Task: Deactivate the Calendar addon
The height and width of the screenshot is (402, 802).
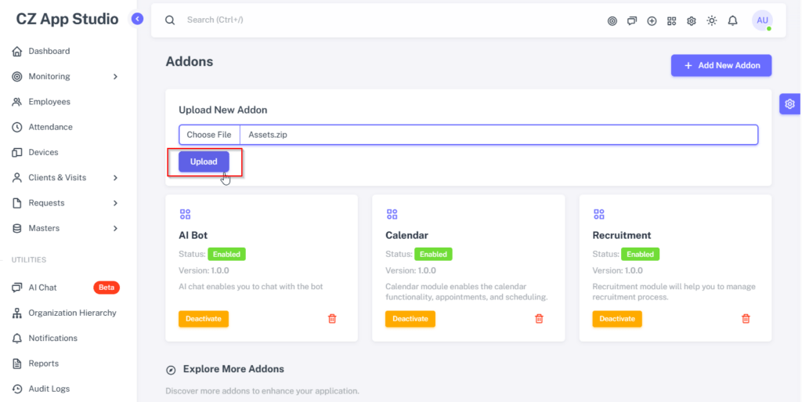Action: (410, 319)
